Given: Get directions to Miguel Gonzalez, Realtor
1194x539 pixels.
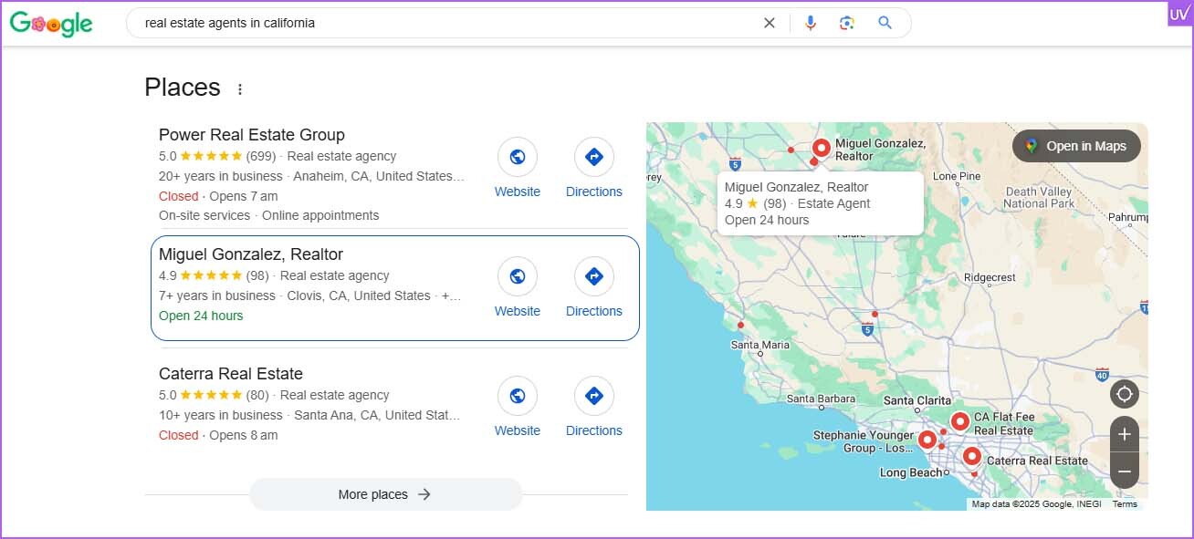Looking at the screenshot, I should (x=594, y=276).
